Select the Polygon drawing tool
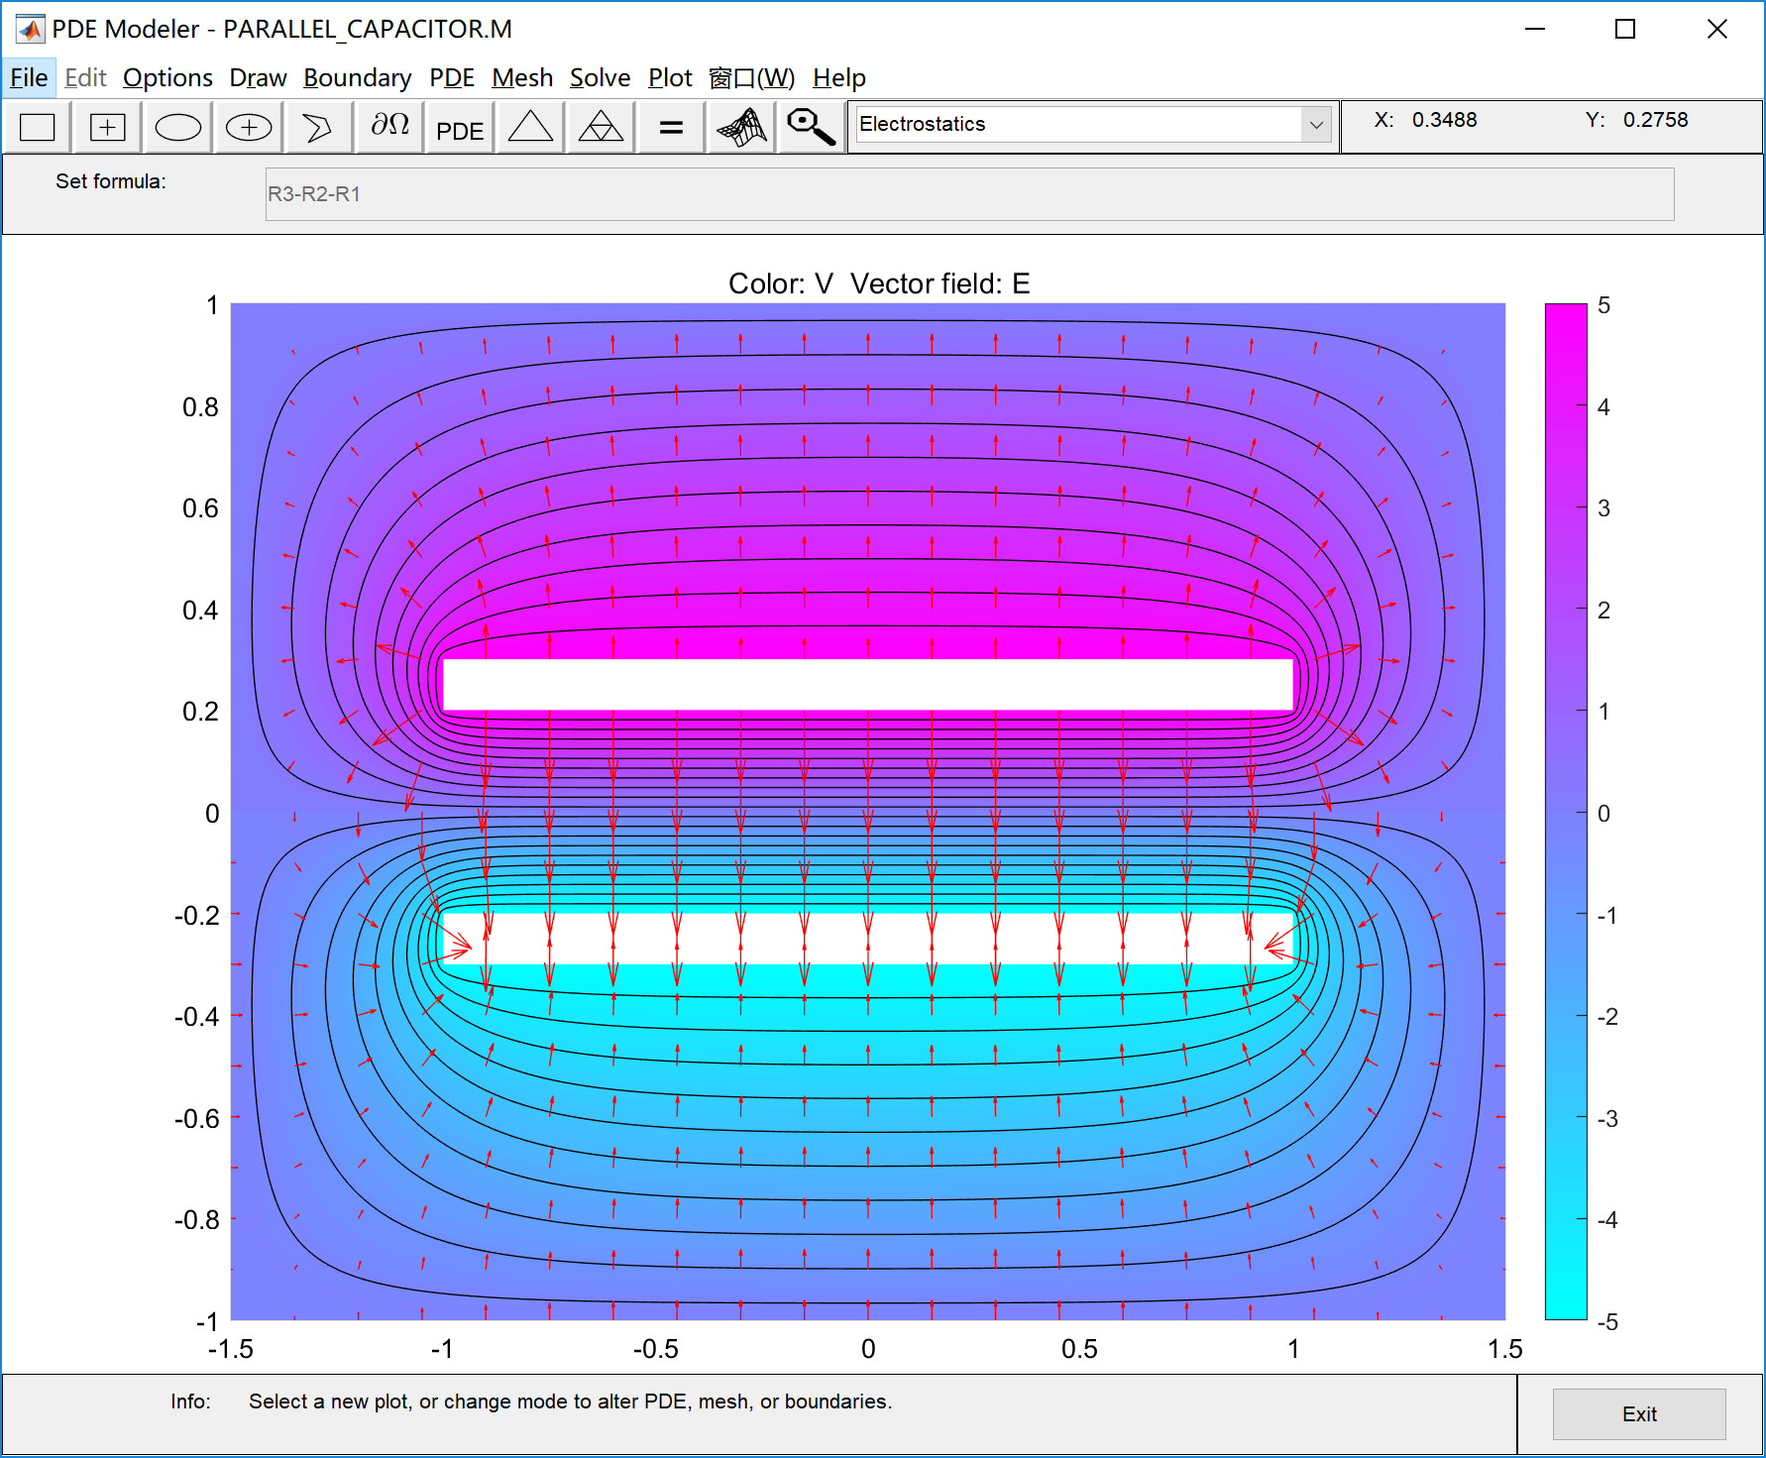The height and width of the screenshot is (1458, 1766). (318, 127)
